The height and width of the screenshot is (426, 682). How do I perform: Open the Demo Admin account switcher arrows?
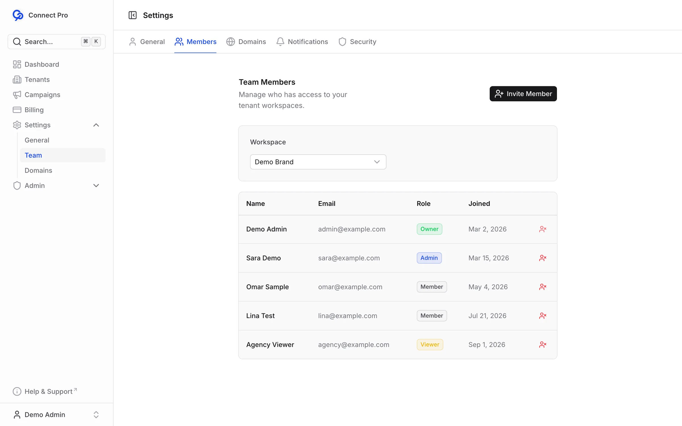pos(96,415)
